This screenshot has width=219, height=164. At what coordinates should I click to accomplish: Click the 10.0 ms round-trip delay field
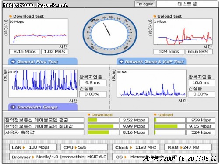[201, 83]
